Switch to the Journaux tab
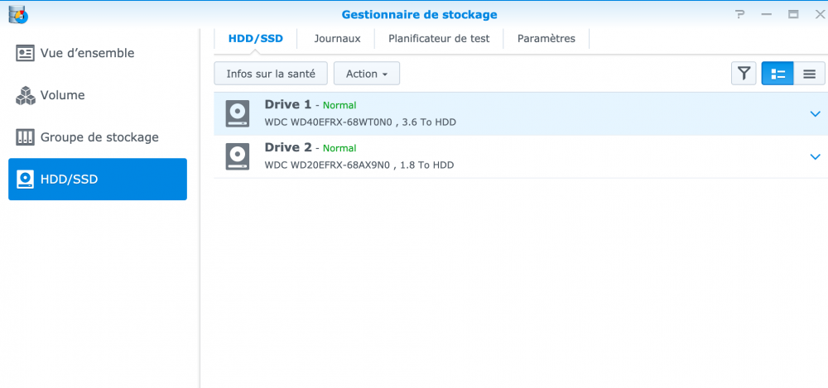 click(337, 39)
